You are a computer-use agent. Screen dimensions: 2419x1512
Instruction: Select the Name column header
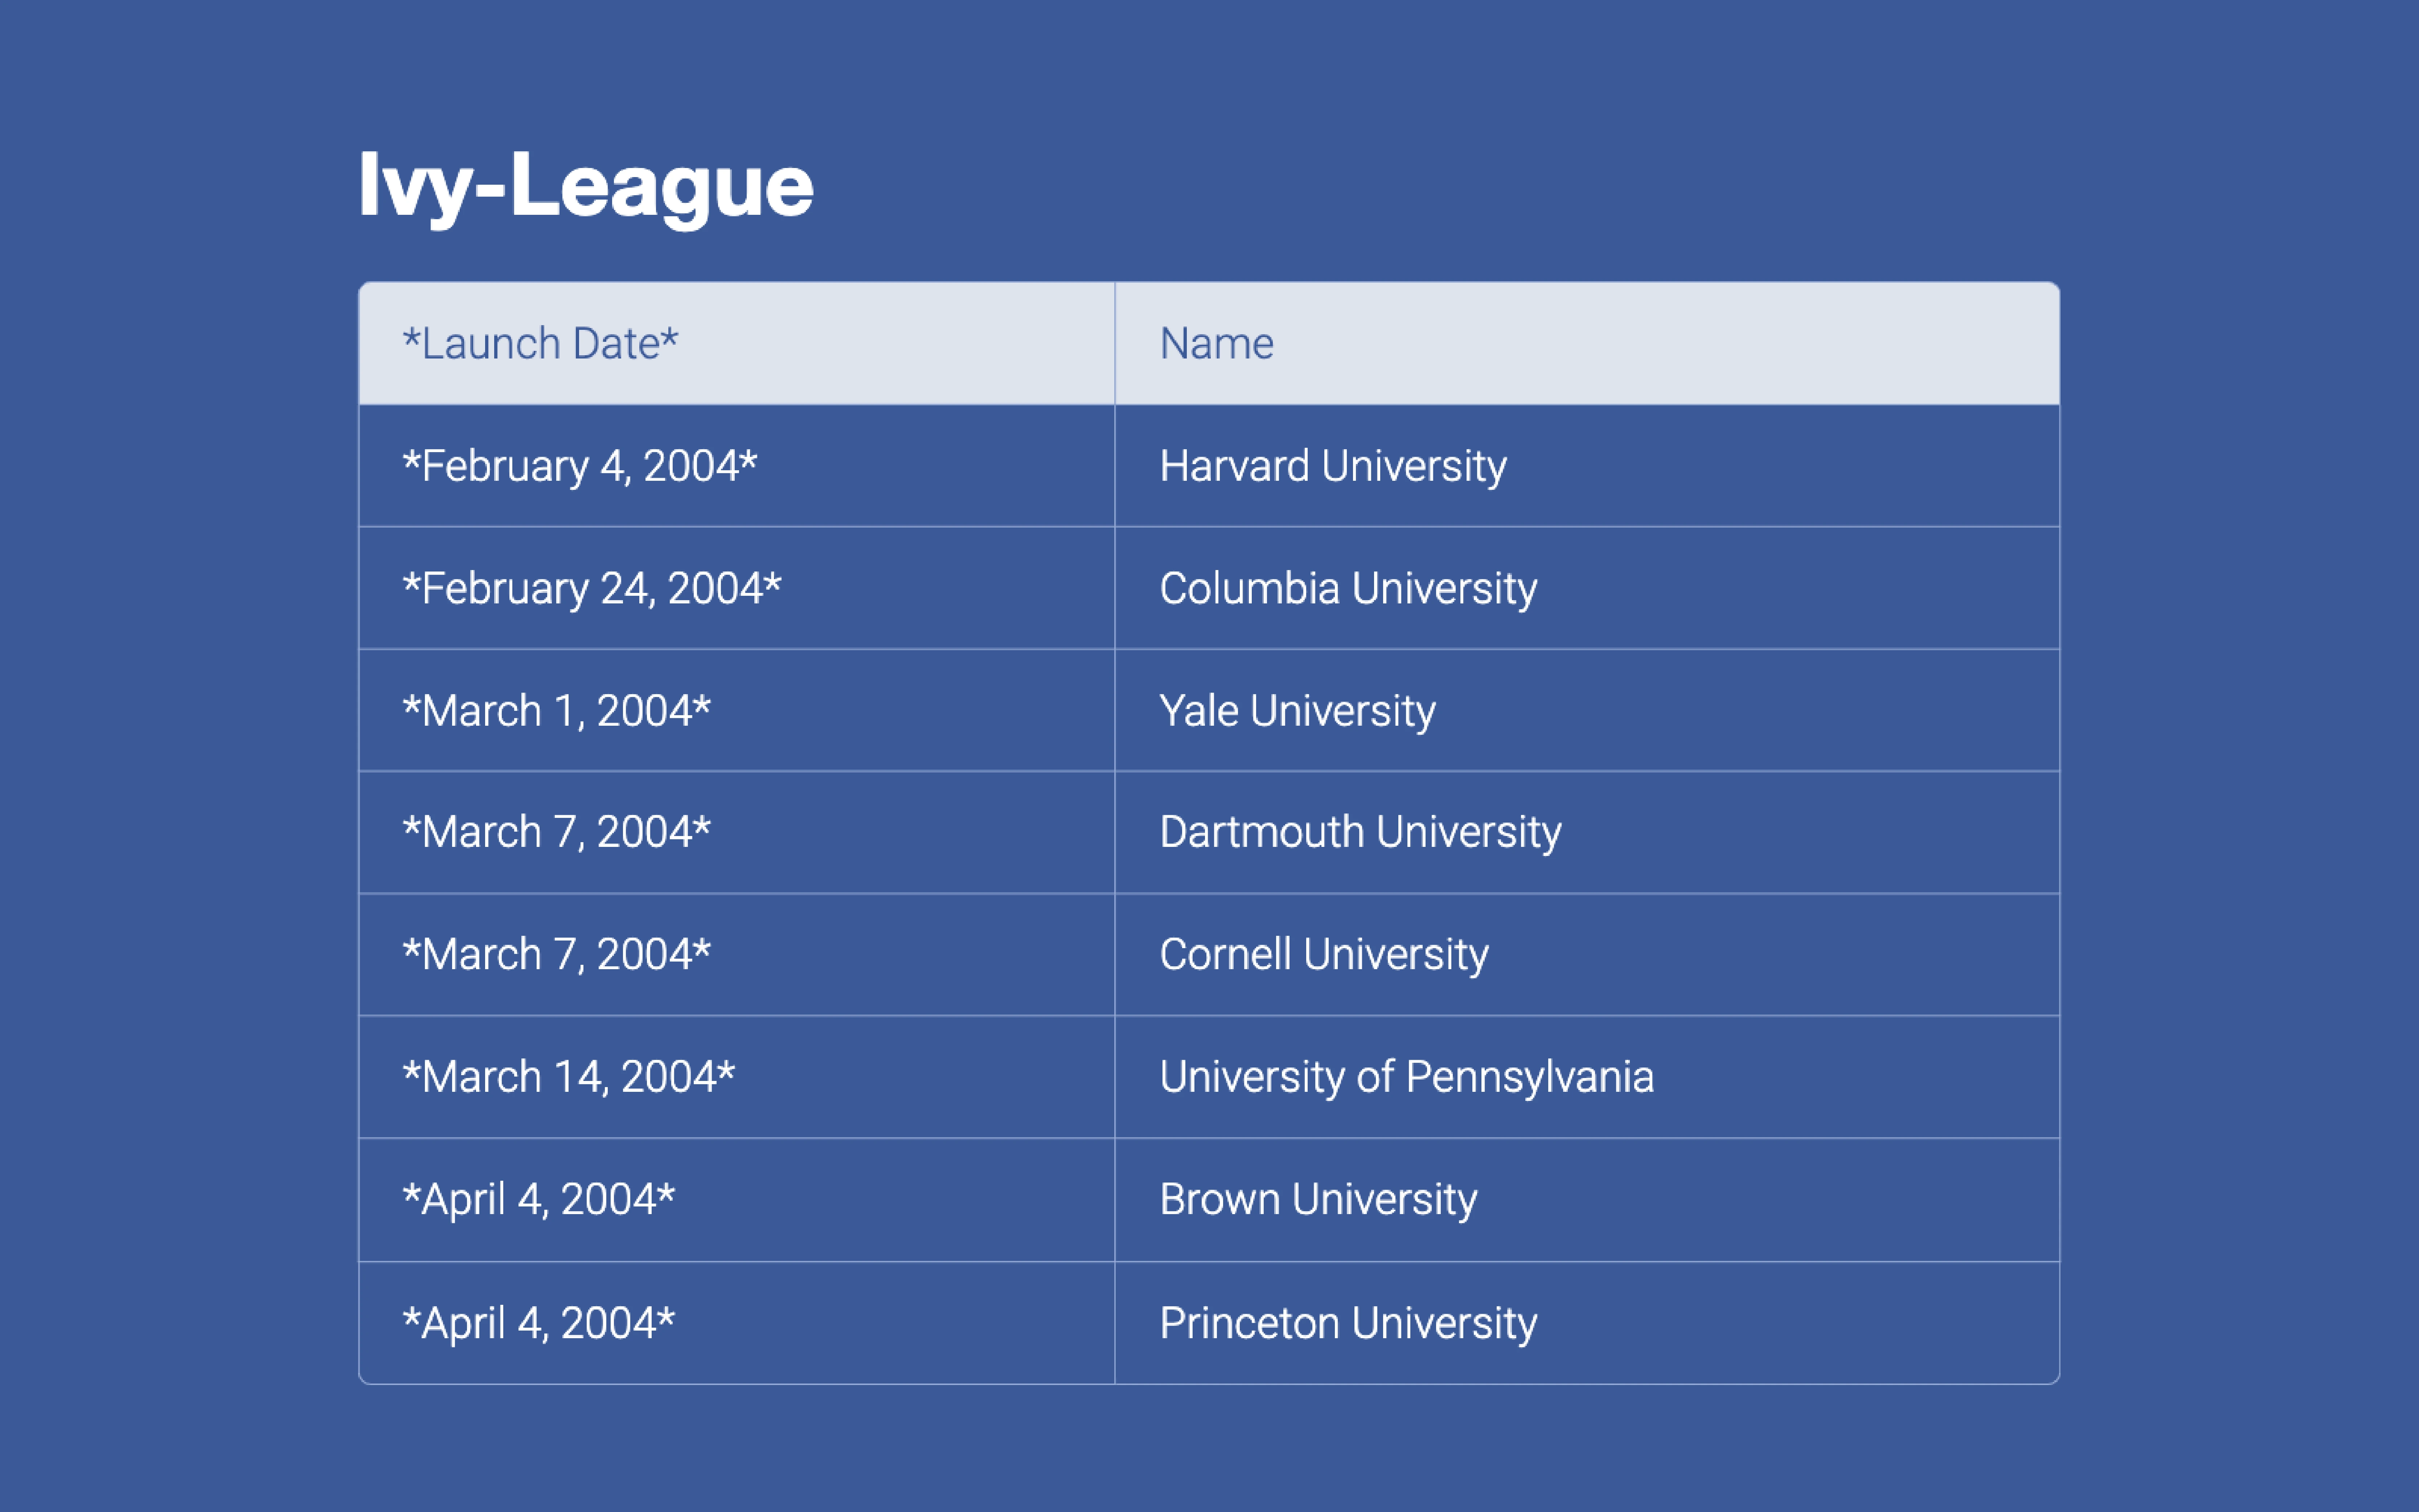pos(1216,344)
